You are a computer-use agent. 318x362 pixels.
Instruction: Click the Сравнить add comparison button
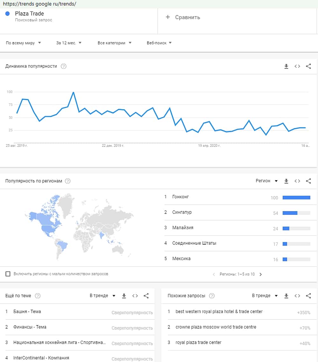point(183,17)
